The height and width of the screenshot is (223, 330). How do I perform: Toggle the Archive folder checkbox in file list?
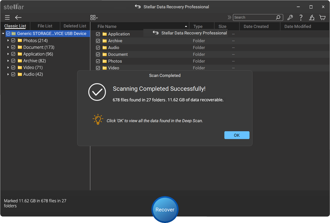pos(98,41)
